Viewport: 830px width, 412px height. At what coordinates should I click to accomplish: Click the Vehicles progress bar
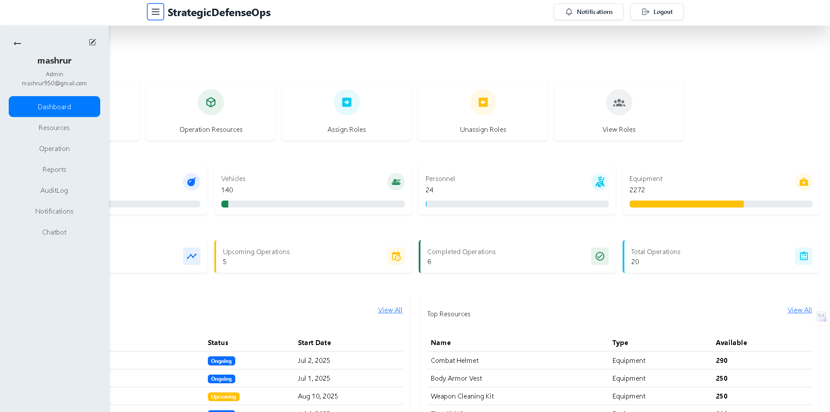tap(313, 204)
